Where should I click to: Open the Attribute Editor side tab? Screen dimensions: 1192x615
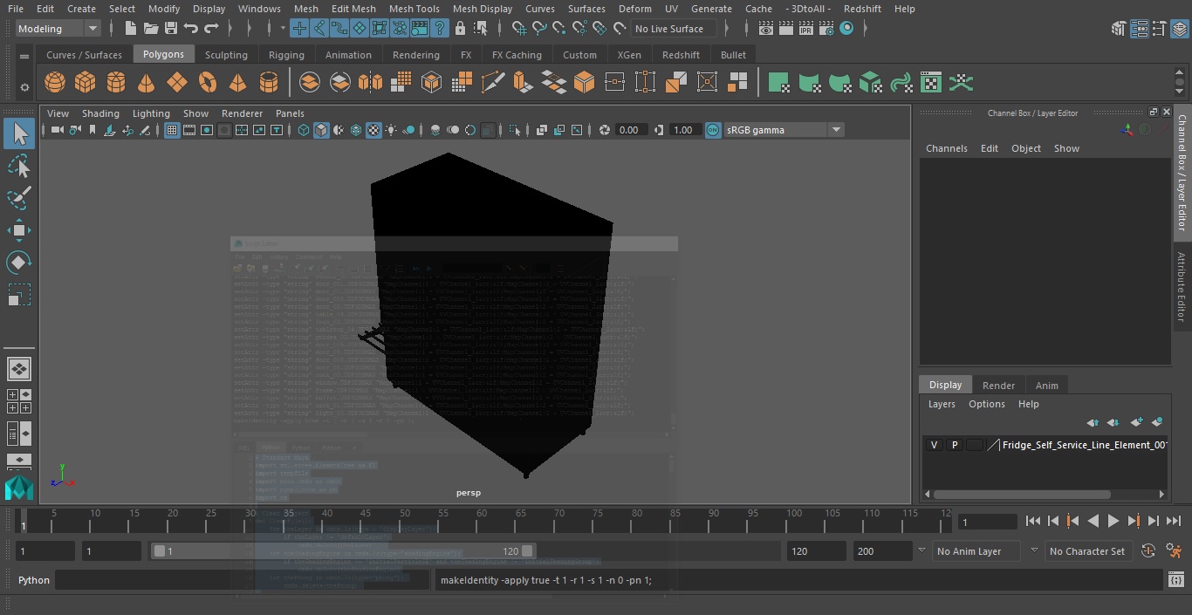[1182, 287]
